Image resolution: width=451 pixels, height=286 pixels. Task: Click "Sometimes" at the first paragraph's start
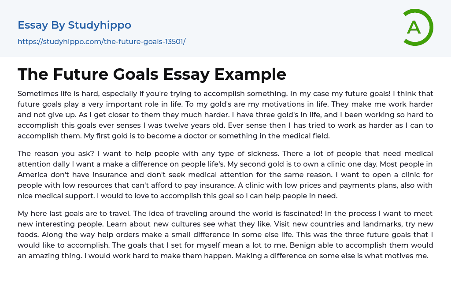click(x=37, y=93)
